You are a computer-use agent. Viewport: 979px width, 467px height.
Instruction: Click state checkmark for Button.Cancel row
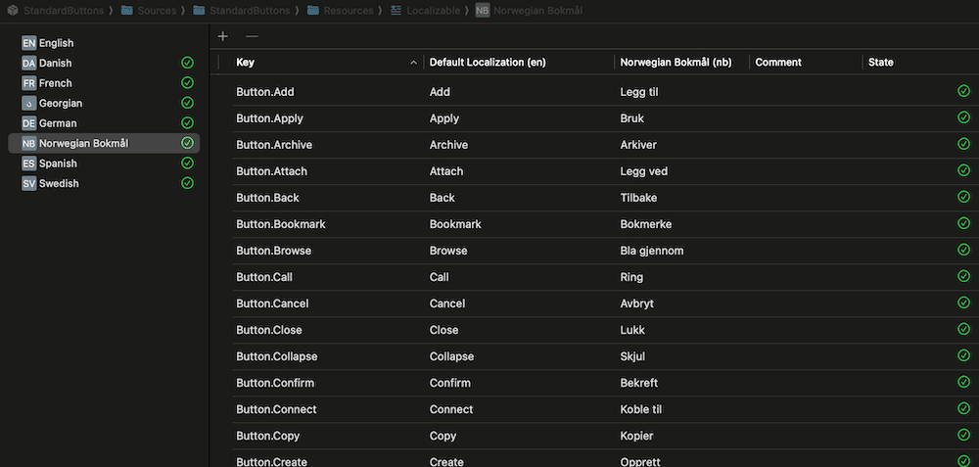tap(963, 303)
